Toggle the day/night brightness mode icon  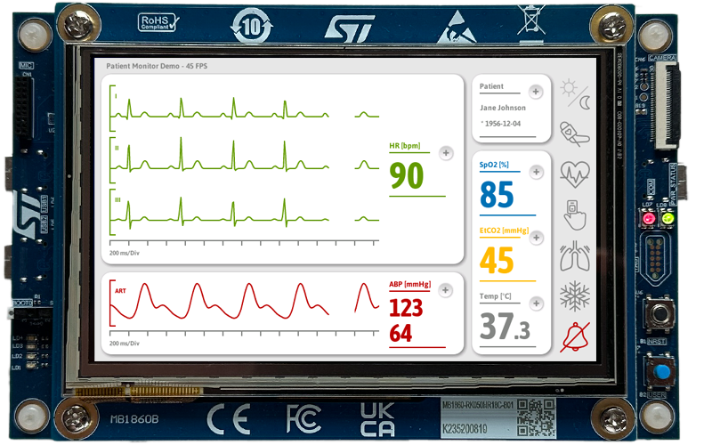pyautogui.click(x=574, y=93)
